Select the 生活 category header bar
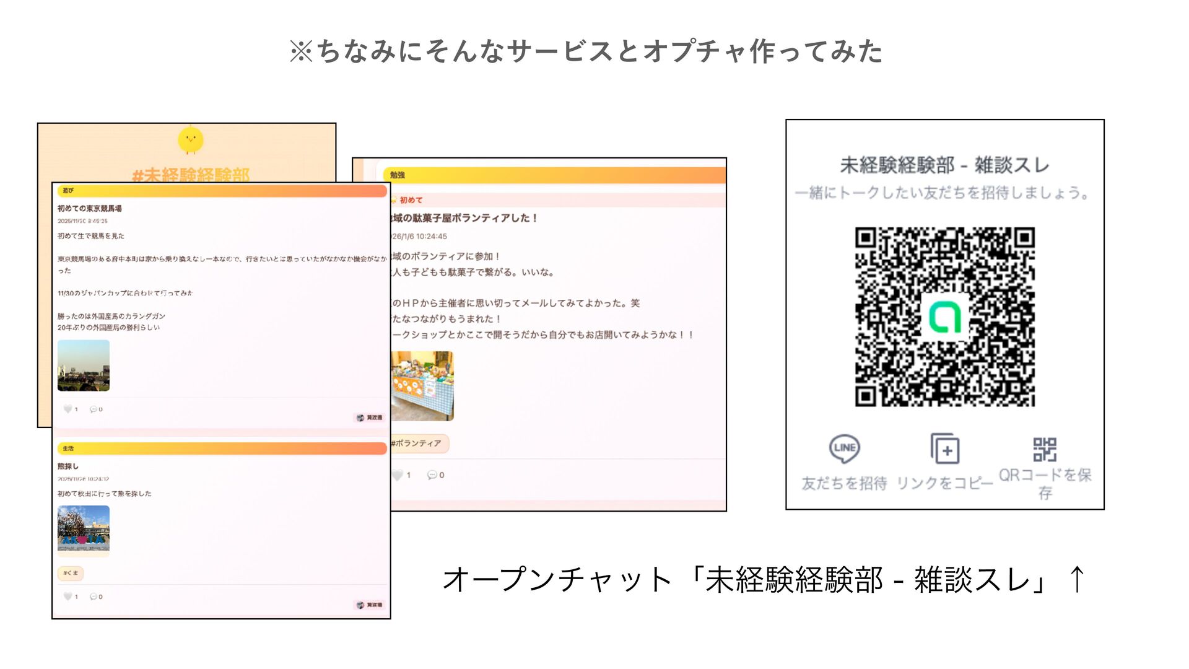 tap(221, 448)
